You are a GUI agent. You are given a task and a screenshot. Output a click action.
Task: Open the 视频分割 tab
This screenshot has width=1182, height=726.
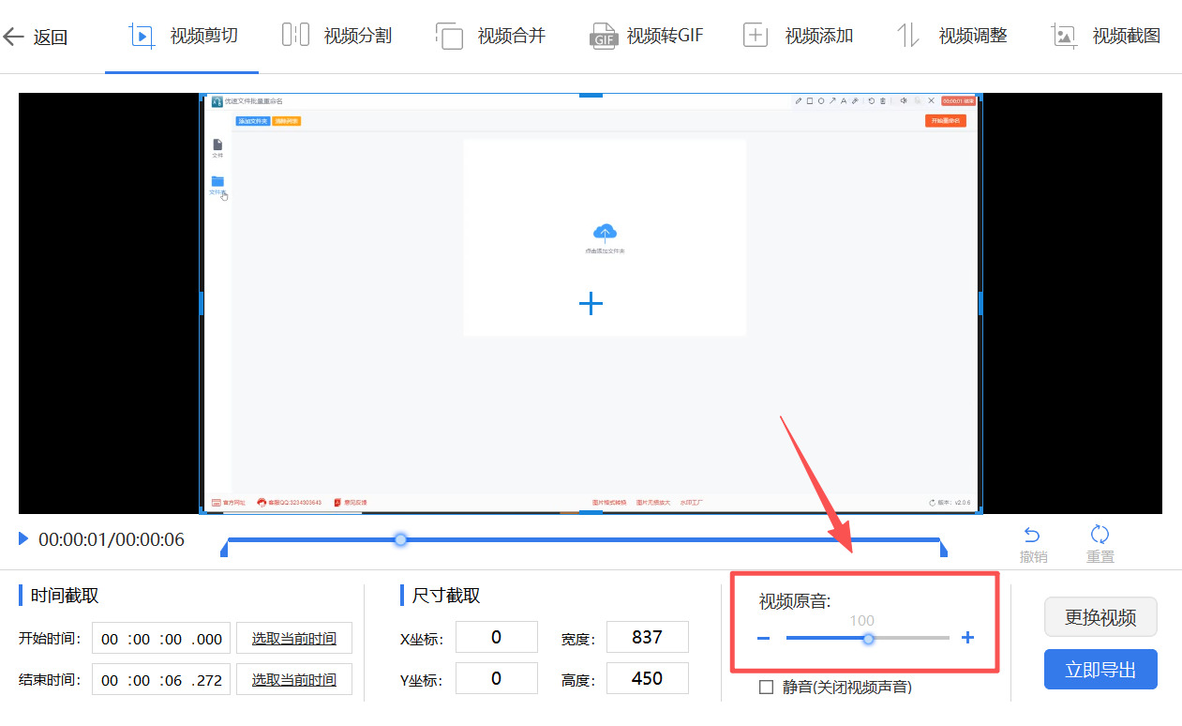point(337,37)
